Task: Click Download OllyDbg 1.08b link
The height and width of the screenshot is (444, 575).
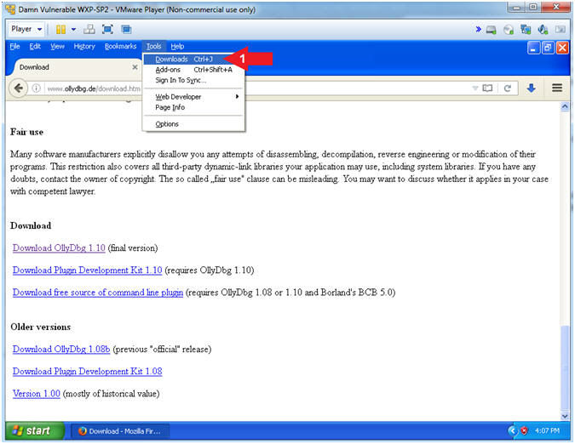Action: tap(61, 350)
